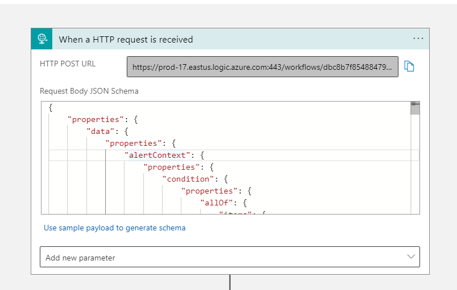Click the schema editor scrollbar thumb
The image size is (457, 290).
[x=415, y=108]
